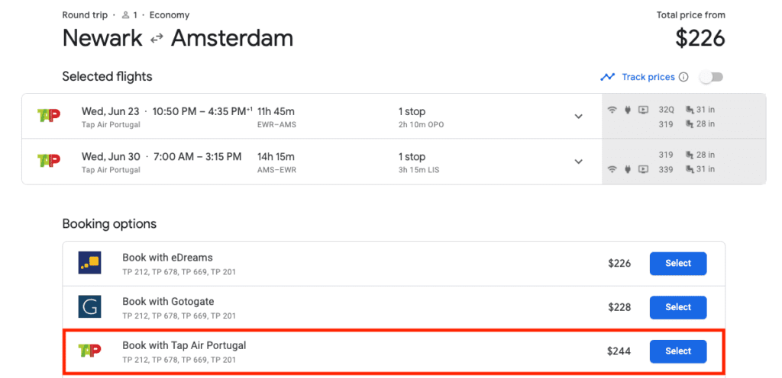Expand the June 23 flight details
The height and width of the screenshot is (378, 782).
pos(578,117)
